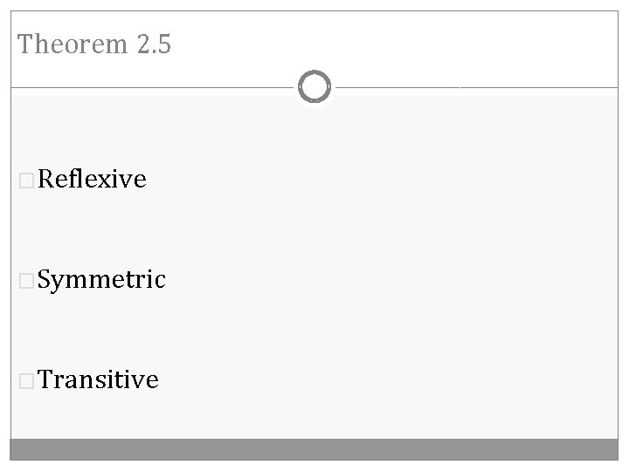Click inside the center of the circle ornament

pyautogui.click(x=314, y=87)
